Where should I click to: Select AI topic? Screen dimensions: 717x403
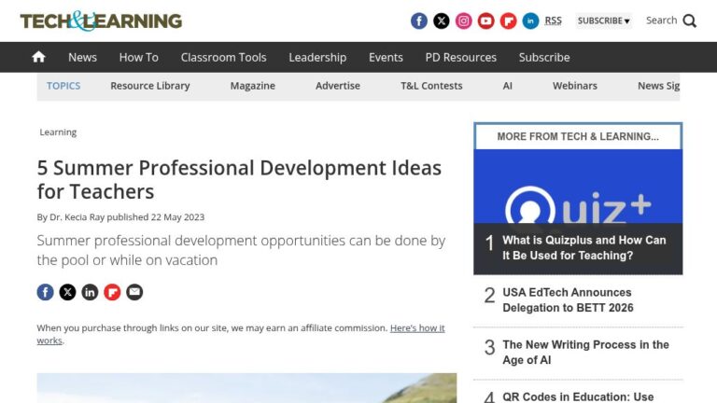(508, 86)
